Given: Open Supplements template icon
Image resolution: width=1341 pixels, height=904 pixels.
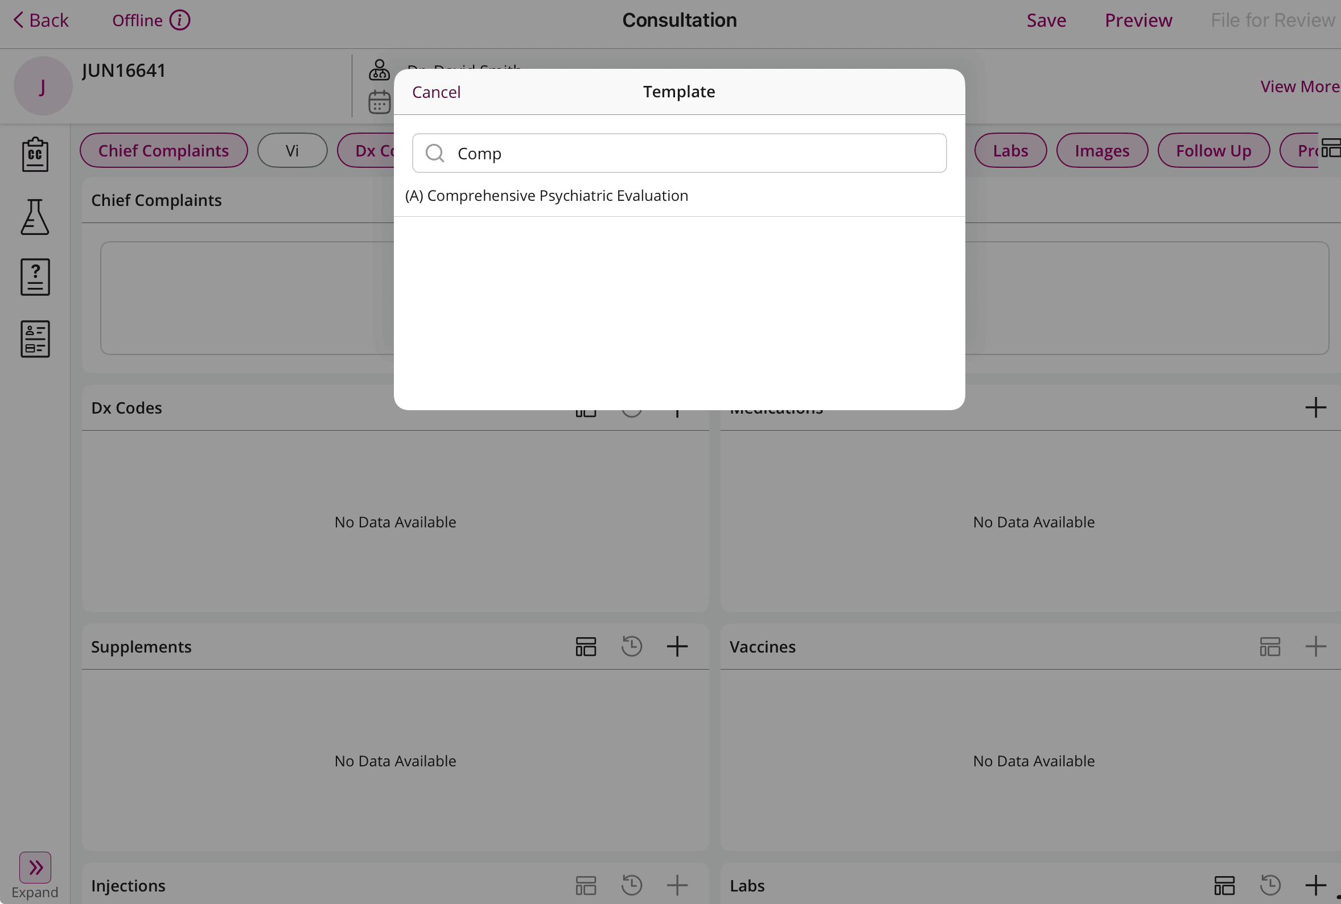Looking at the screenshot, I should [586, 646].
